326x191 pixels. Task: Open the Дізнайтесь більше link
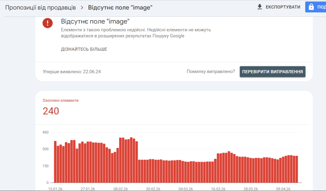coord(84,49)
